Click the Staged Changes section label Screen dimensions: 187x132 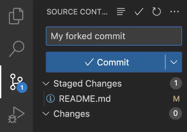[87, 84]
